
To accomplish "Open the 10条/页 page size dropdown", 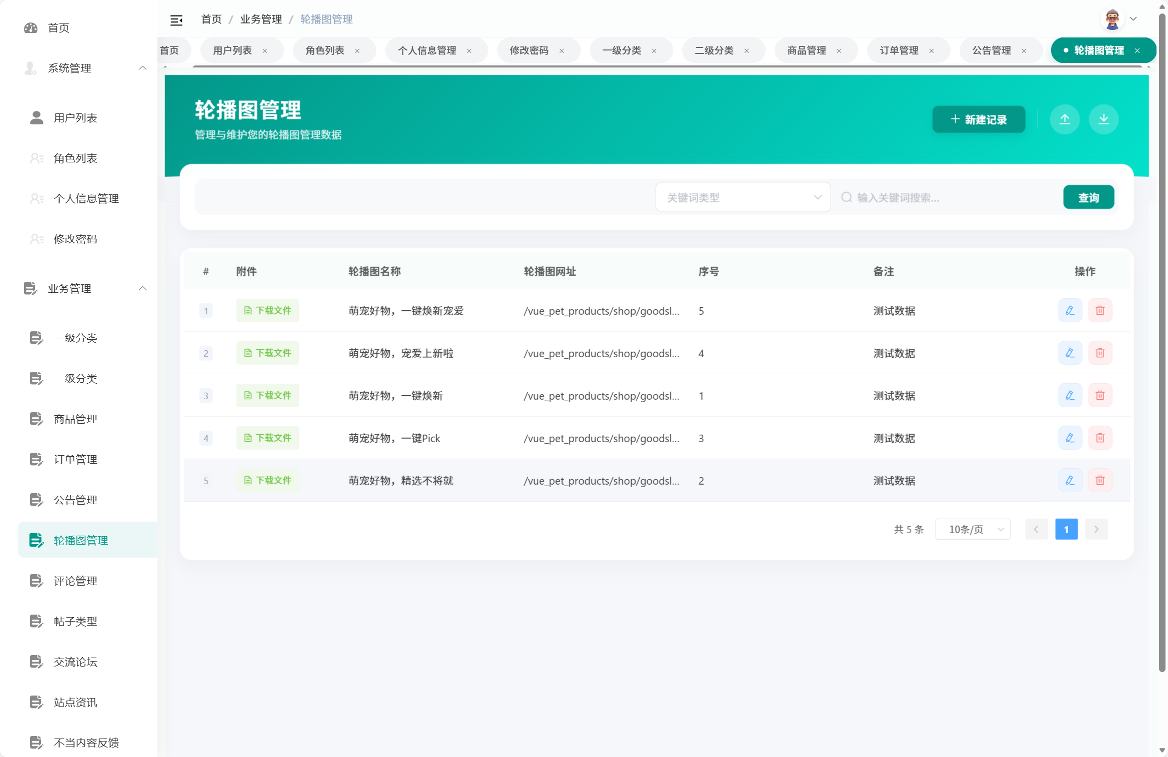I will pos(973,529).
